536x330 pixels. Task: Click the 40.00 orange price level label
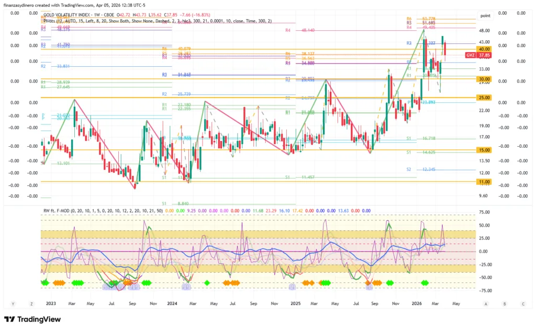(484, 49)
